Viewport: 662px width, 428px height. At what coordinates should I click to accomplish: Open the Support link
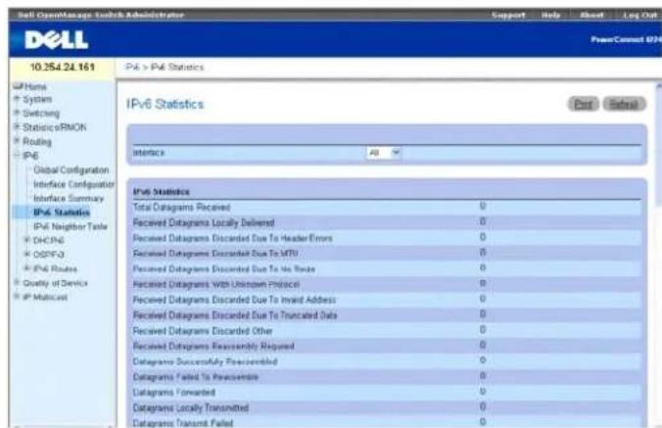(x=508, y=16)
